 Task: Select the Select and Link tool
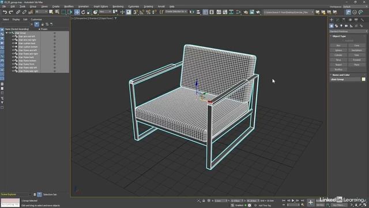(x=18, y=12)
